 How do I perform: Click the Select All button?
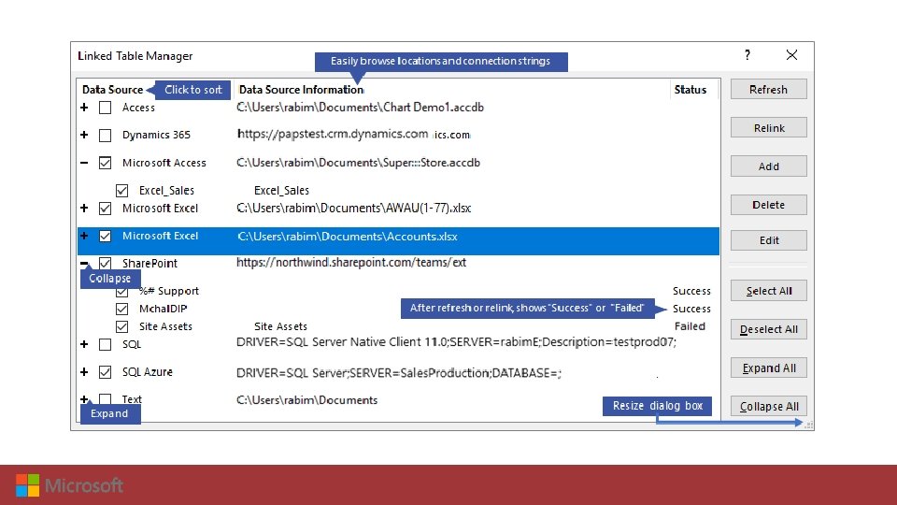(768, 291)
